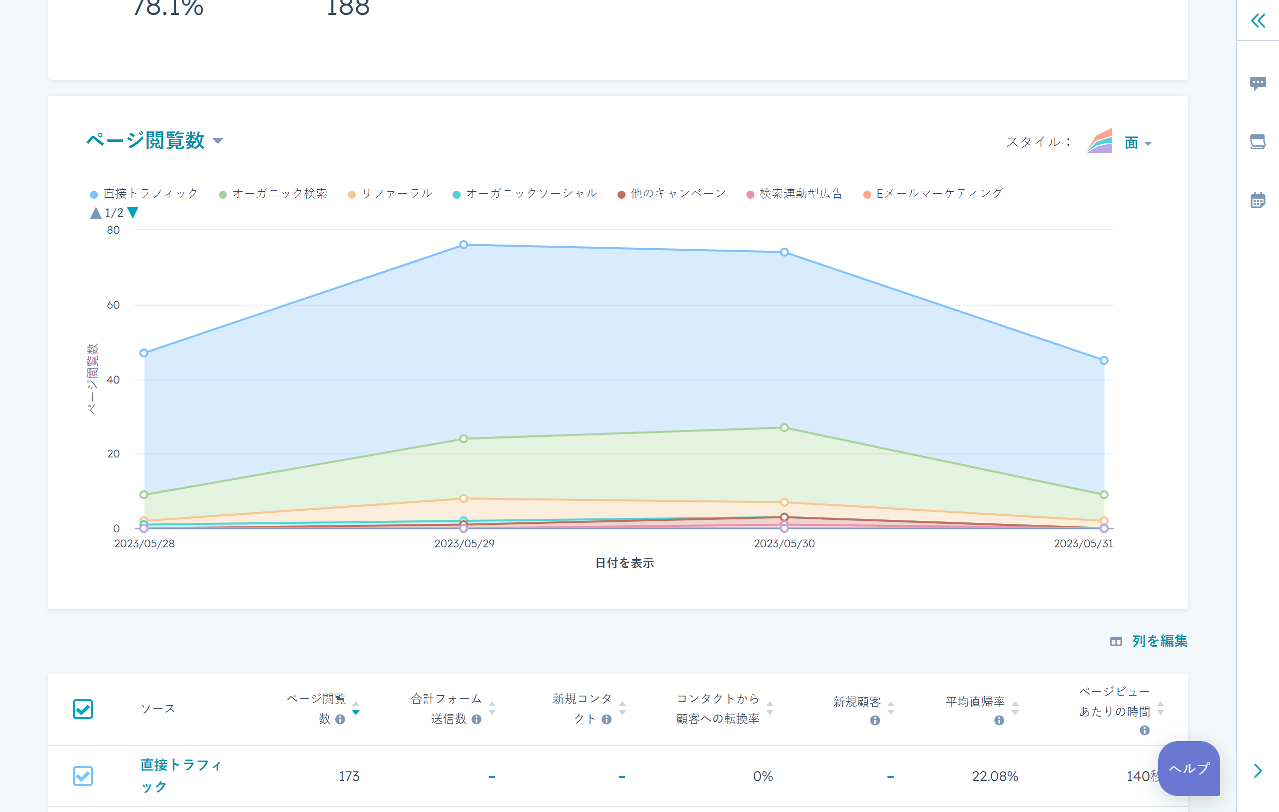Click the 173 page views cell

click(x=349, y=777)
